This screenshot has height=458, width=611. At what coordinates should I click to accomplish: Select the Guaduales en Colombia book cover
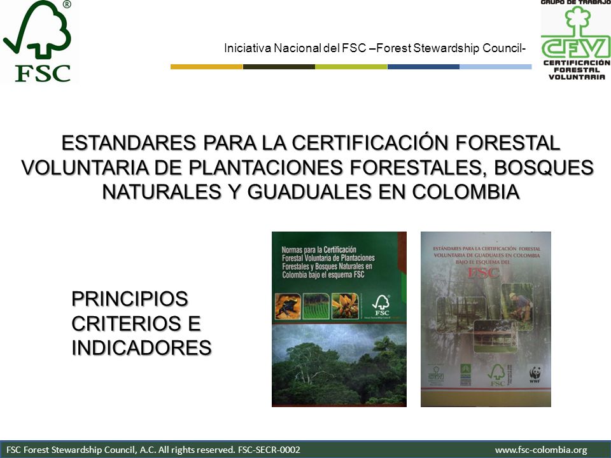click(486, 319)
